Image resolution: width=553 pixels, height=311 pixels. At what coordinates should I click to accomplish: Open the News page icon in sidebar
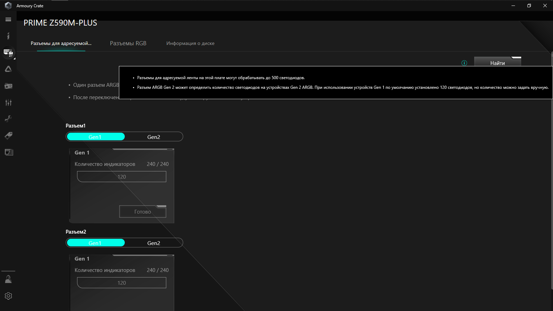click(x=8, y=152)
